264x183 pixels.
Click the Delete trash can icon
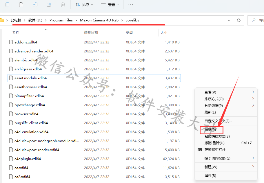tap(63, 5)
